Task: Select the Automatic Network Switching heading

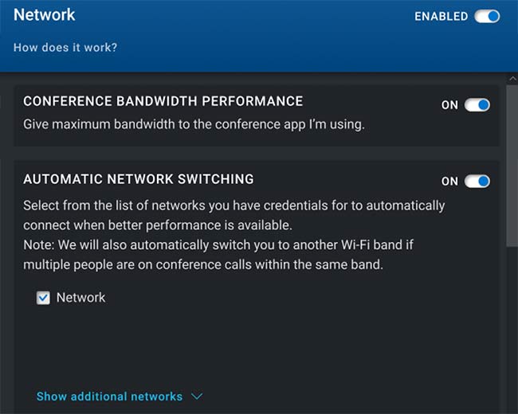Action: [x=139, y=179]
